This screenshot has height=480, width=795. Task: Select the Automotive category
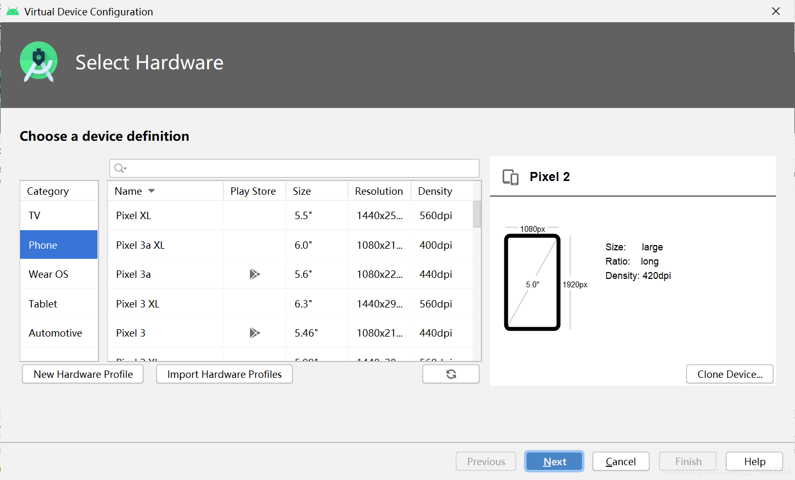pyautogui.click(x=59, y=333)
